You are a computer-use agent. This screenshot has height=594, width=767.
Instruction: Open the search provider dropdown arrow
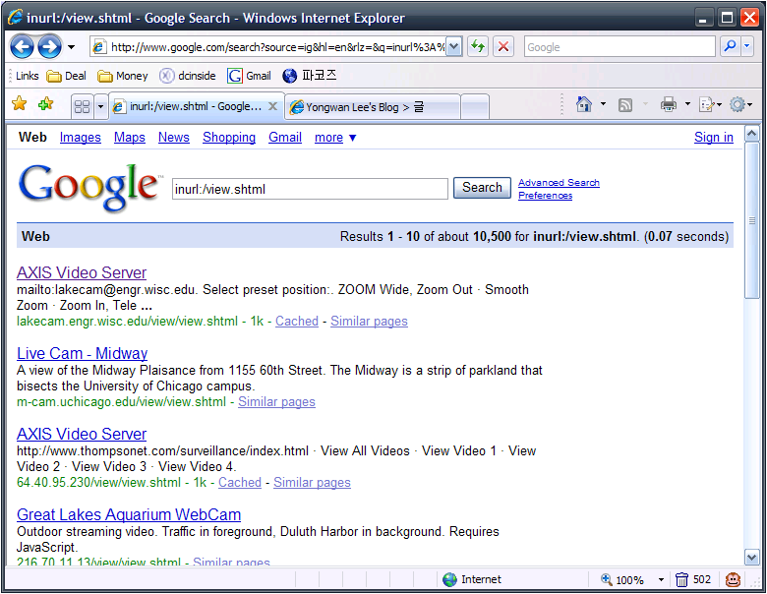747,46
